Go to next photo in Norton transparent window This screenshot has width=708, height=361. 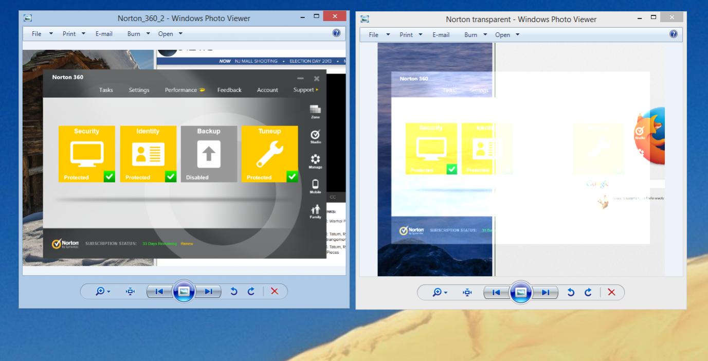pos(546,292)
